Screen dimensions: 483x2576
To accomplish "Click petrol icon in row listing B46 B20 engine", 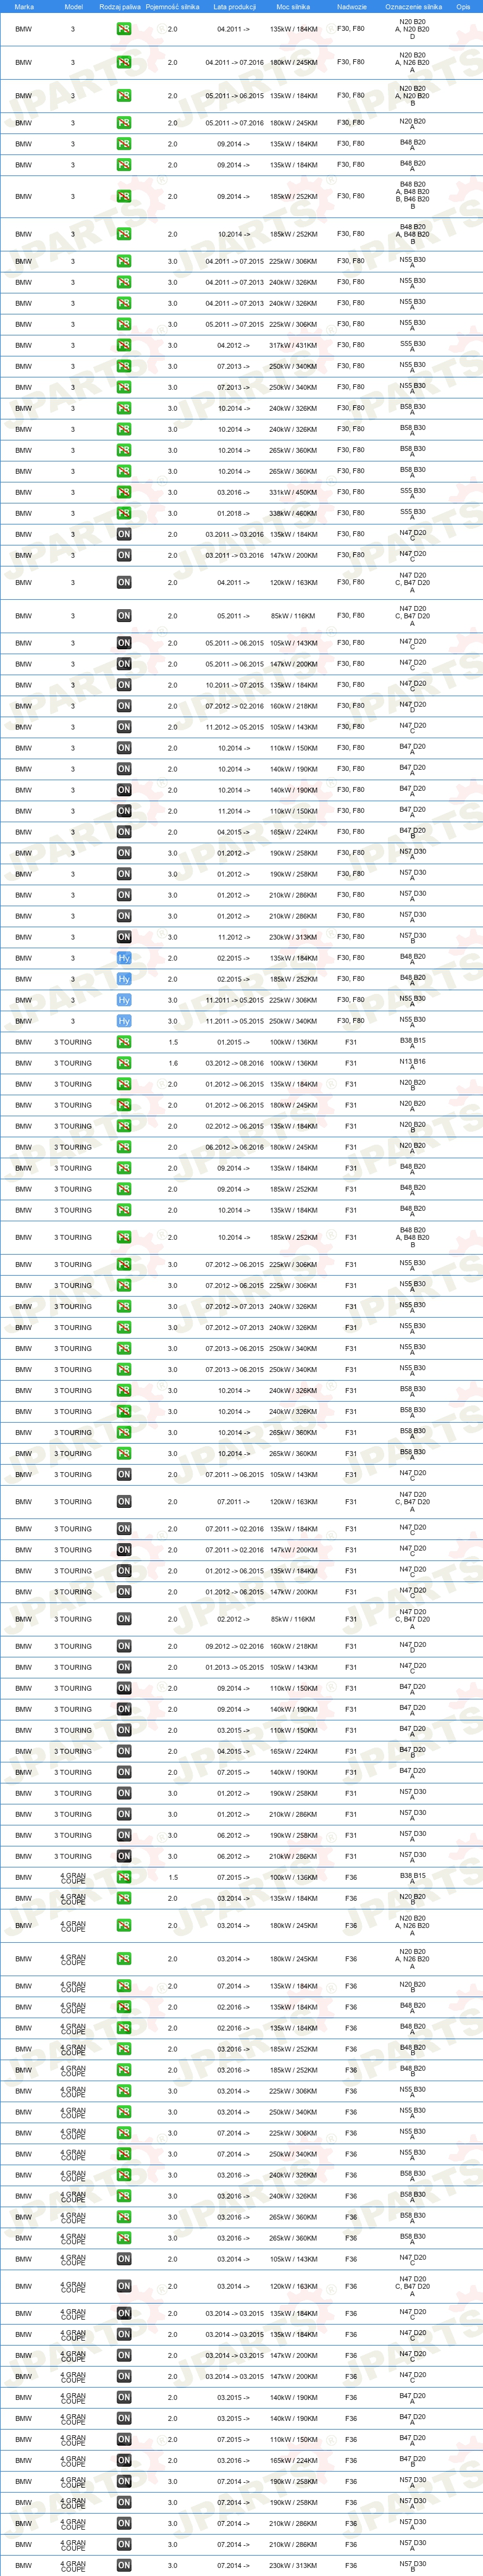I will [124, 196].
